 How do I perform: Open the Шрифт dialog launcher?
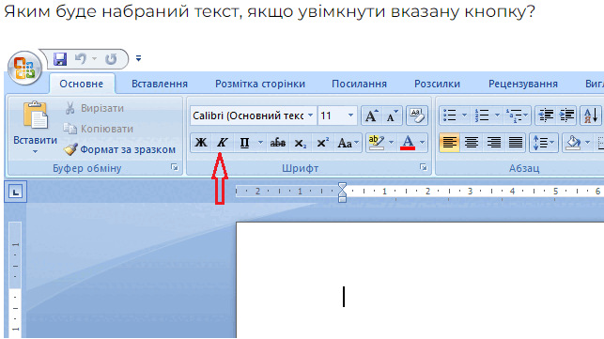click(x=424, y=167)
